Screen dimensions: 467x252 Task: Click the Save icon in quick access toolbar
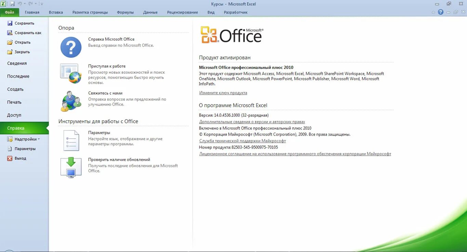click(12, 4)
